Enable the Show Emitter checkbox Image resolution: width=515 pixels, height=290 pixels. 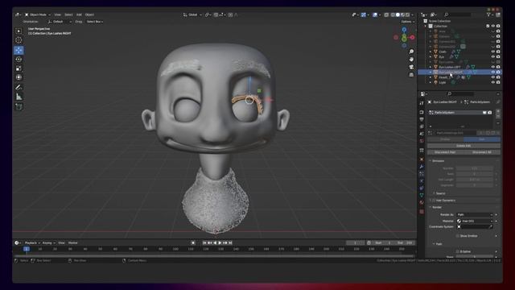(458, 236)
